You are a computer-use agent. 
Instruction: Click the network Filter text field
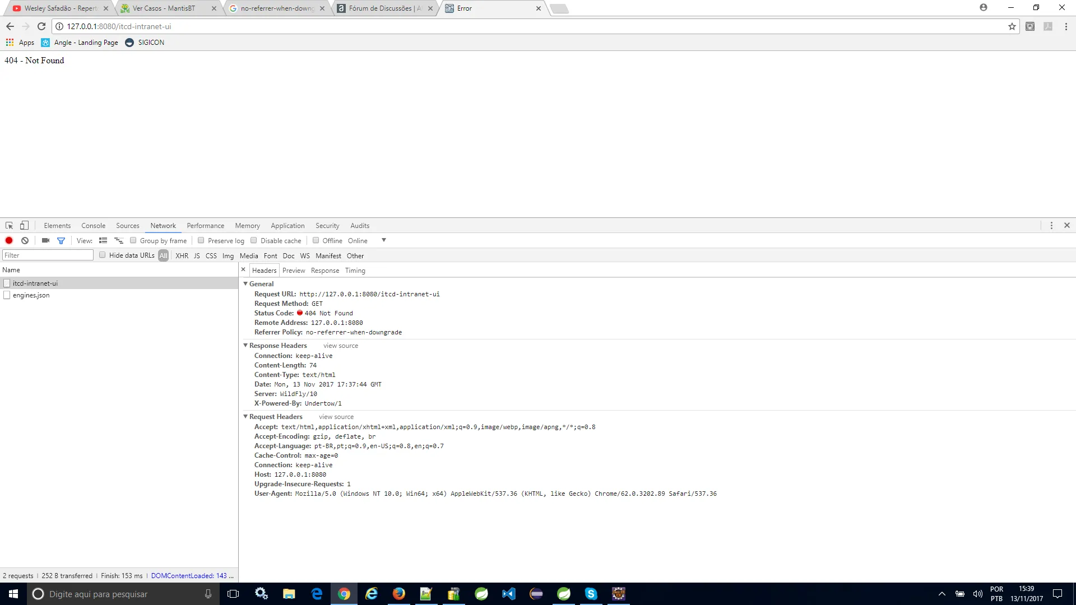48,255
